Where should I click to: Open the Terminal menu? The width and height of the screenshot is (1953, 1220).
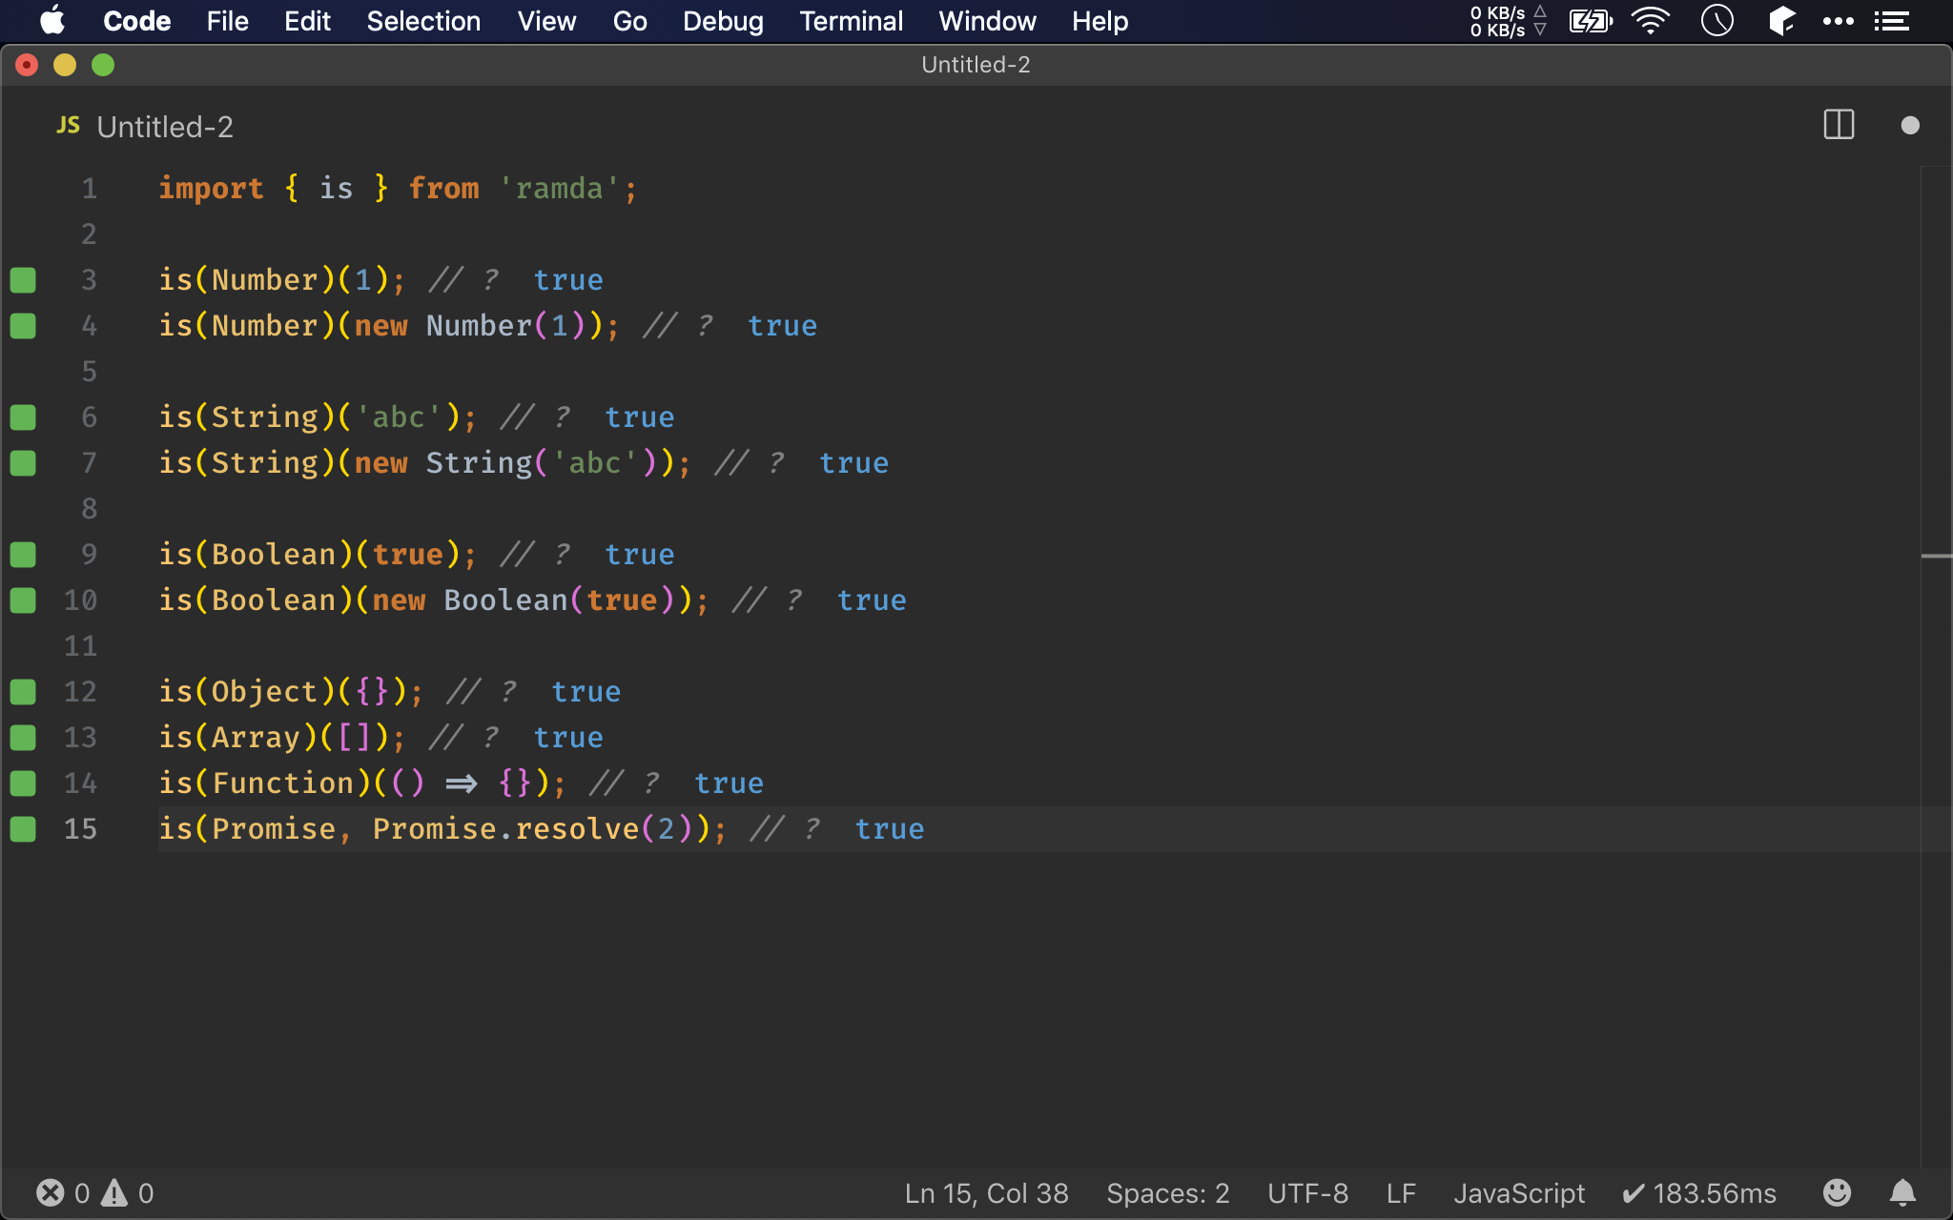[851, 21]
